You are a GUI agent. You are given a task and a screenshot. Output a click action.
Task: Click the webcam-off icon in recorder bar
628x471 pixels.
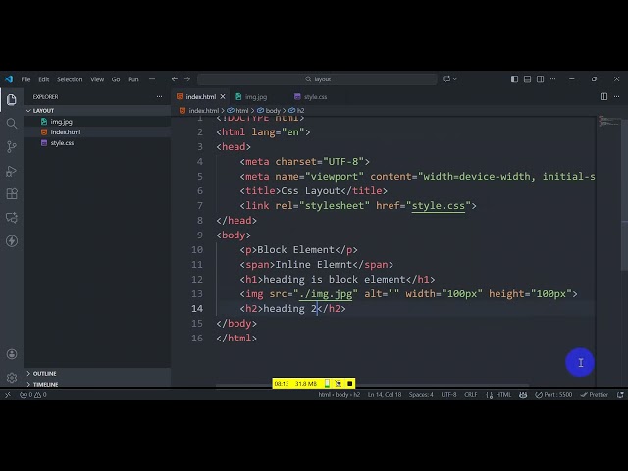tap(339, 384)
